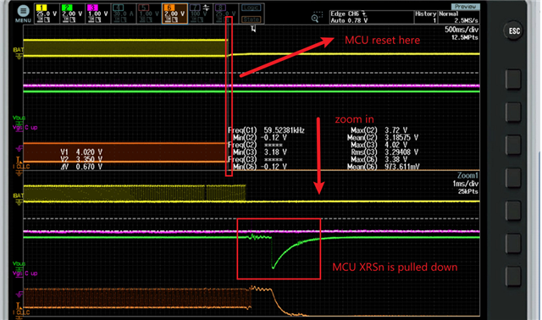Toggle channel 1 (25.0 V) on/off
Screen dimensions: 542x320
[47, 14]
